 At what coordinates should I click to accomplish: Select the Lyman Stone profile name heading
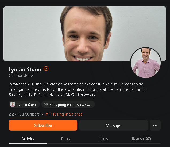pyautogui.click(x=25, y=70)
